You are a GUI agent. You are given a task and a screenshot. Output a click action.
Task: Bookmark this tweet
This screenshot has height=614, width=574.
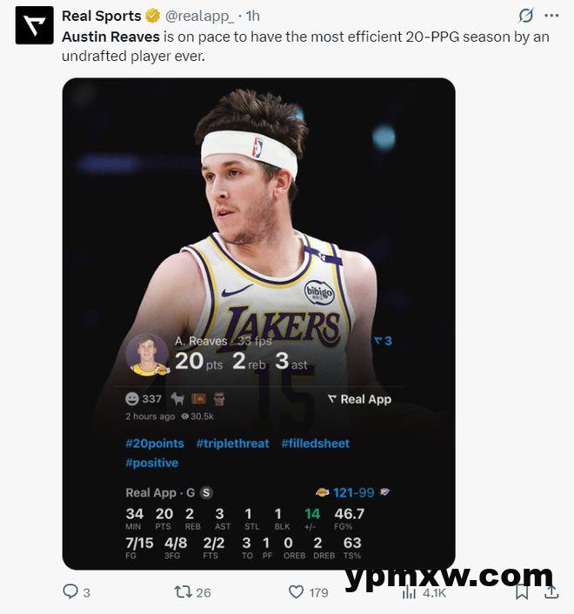522,591
